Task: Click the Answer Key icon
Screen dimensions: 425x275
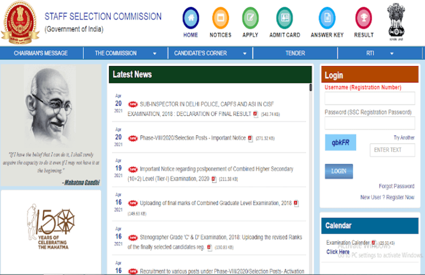Action: pos(327,18)
